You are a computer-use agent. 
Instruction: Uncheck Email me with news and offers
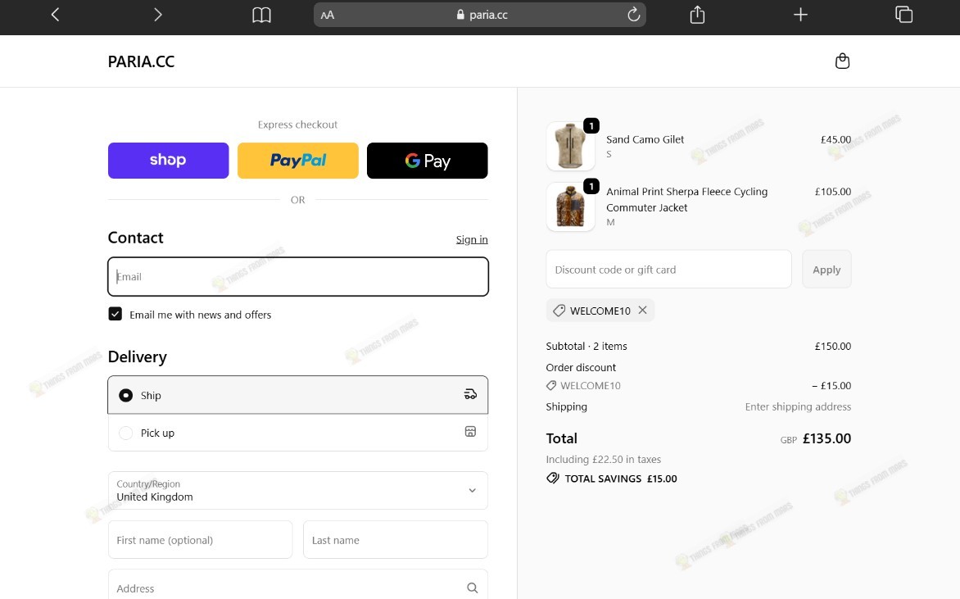point(115,314)
